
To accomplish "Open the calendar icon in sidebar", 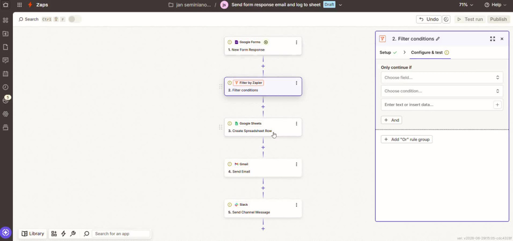I will (5, 74).
